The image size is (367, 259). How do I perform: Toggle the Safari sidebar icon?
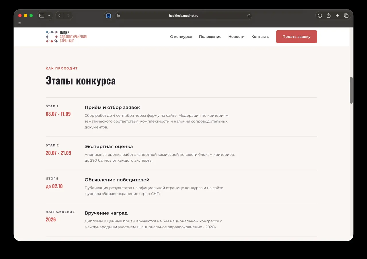42,16
